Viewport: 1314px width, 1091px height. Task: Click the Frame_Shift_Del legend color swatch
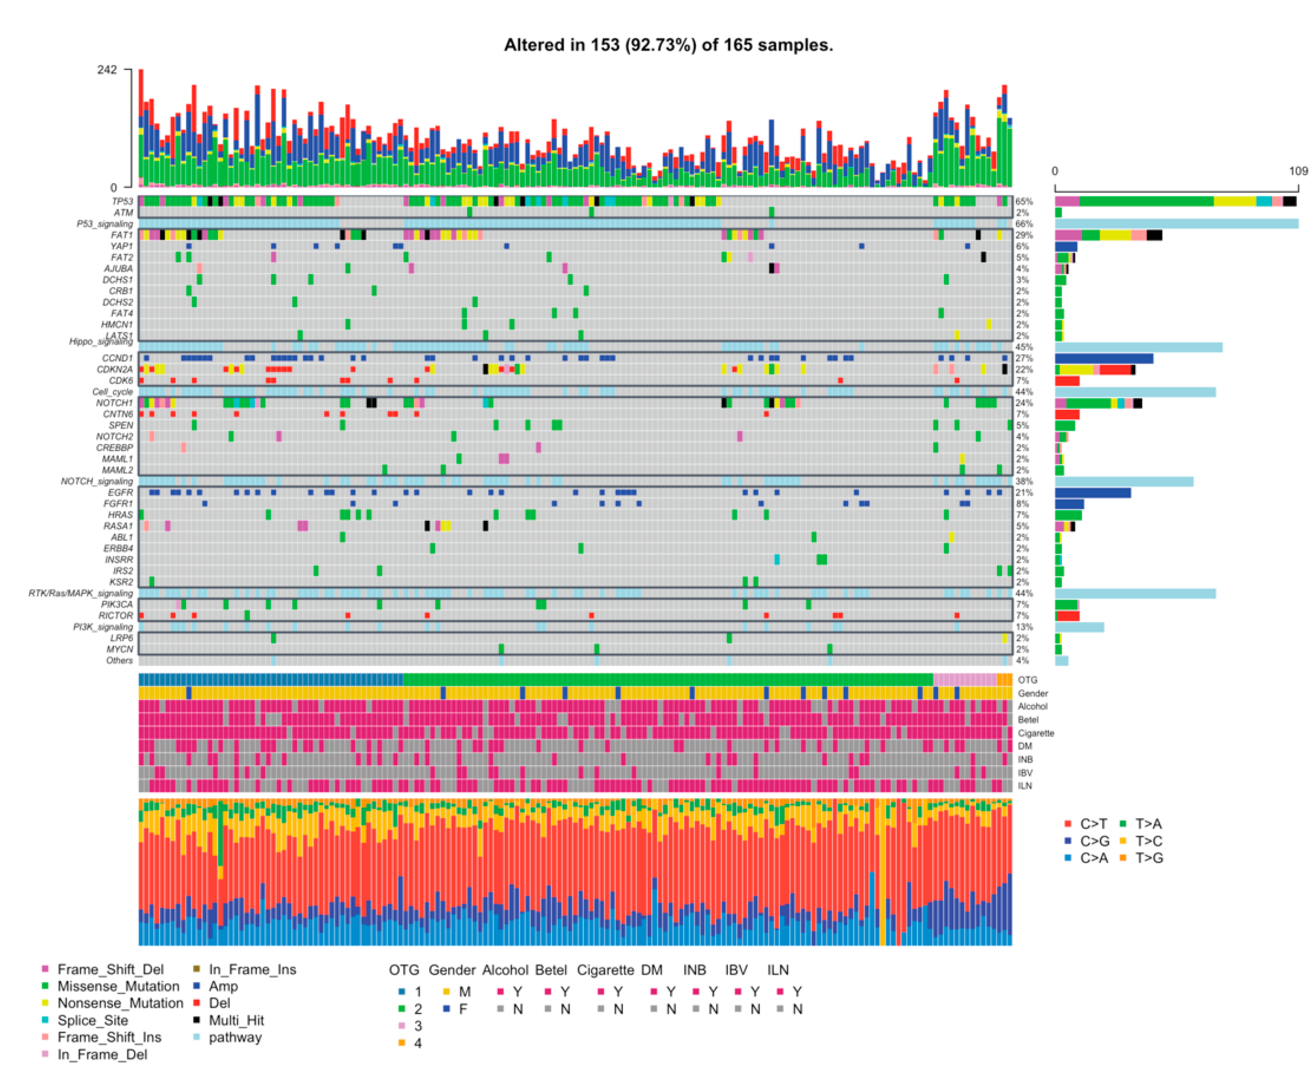coord(45,969)
